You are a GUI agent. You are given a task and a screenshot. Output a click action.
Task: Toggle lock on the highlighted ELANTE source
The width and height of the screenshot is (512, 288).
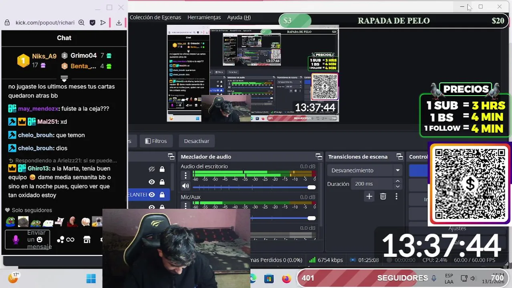pos(162,195)
